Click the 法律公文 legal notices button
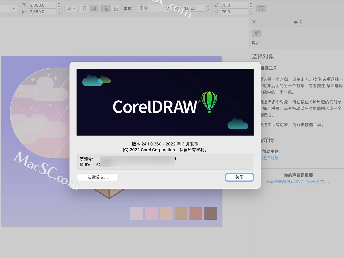Image resolution: width=344 pixels, height=258 pixels. [98, 177]
